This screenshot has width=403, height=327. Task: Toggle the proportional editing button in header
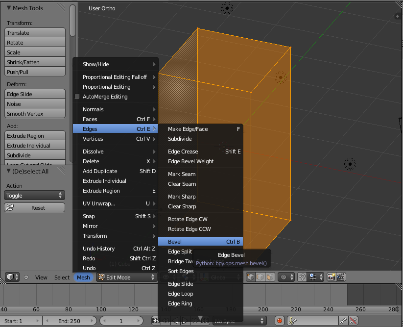click(x=284, y=277)
